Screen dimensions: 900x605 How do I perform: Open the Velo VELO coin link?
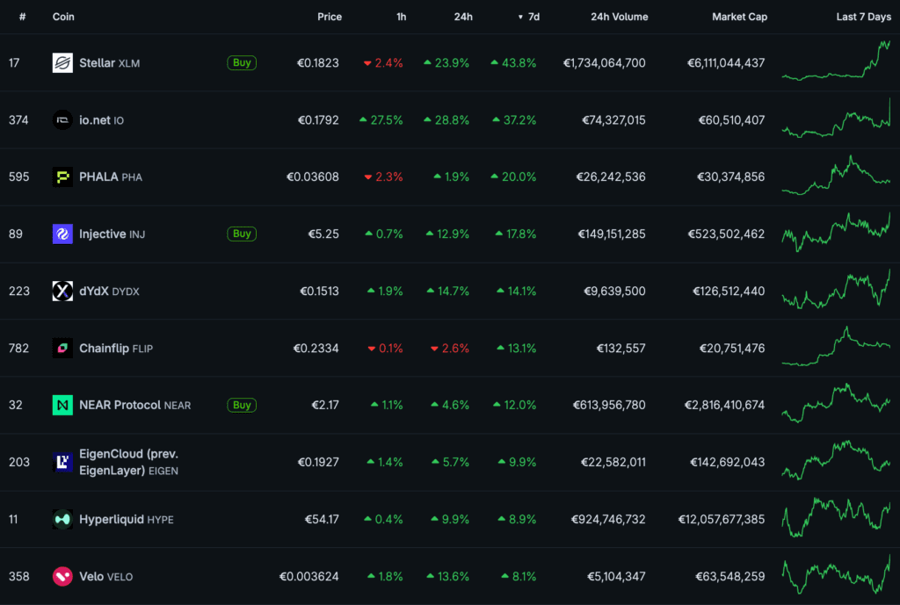coord(105,576)
